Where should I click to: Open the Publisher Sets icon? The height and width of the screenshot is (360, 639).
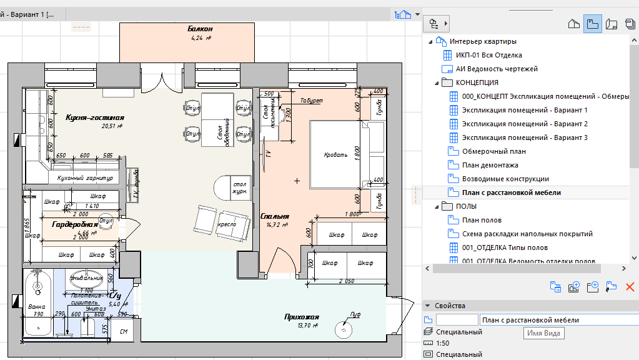point(630,24)
